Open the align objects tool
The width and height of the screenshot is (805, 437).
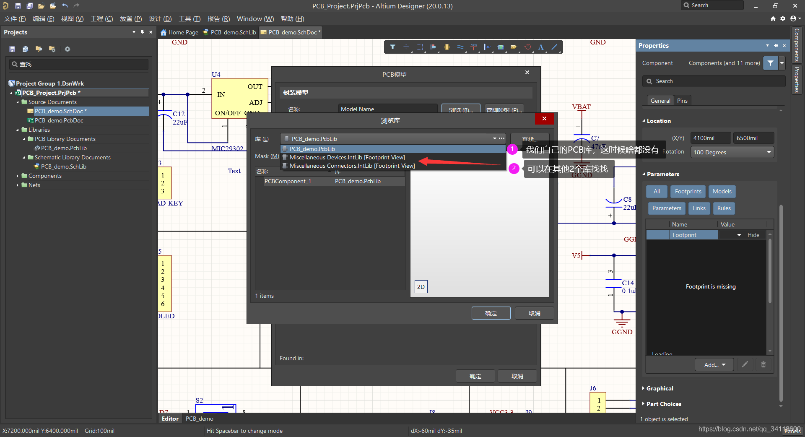click(433, 47)
